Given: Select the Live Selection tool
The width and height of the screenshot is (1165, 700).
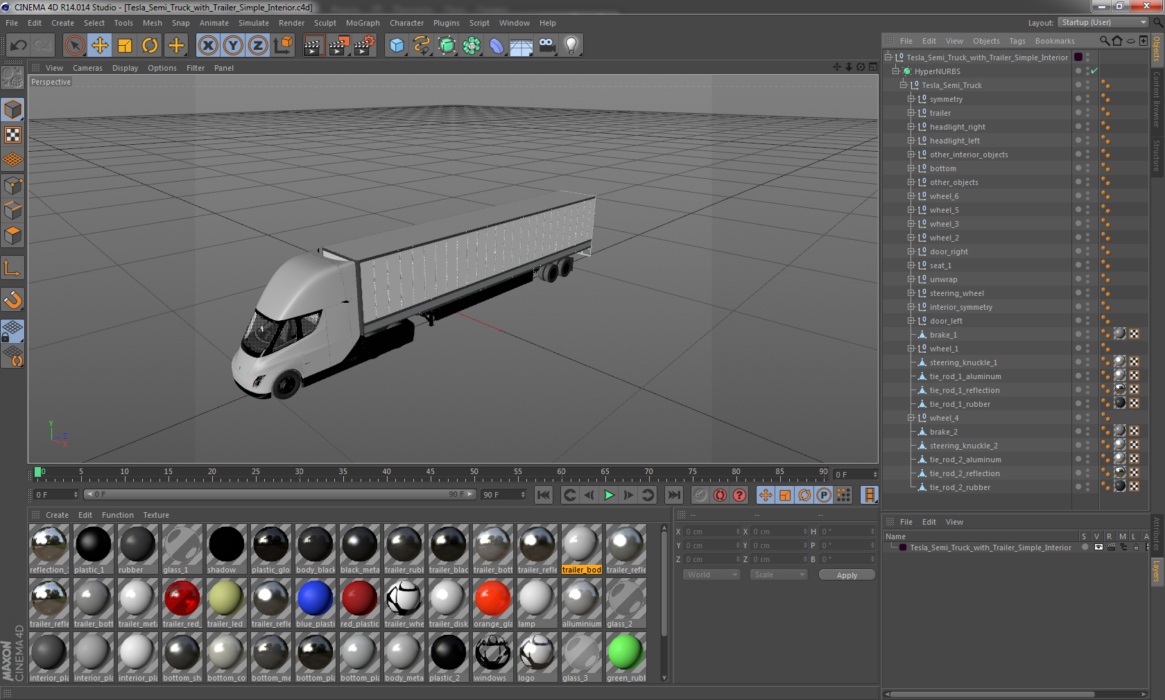Looking at the screenshot, I should 74,46.
